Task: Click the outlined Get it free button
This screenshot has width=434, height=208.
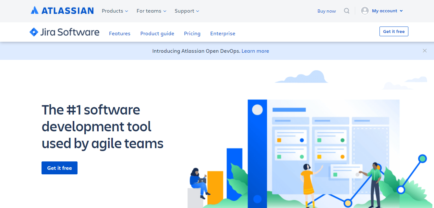Action: [394, 31]
